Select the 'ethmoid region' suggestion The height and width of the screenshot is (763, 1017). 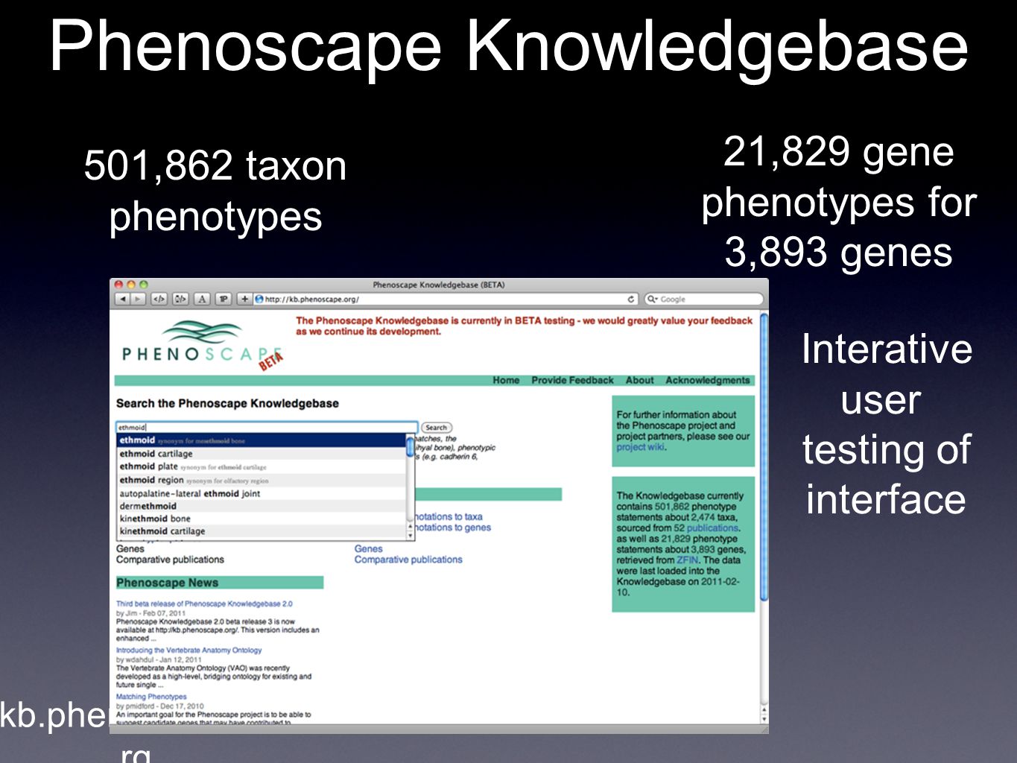262,480
